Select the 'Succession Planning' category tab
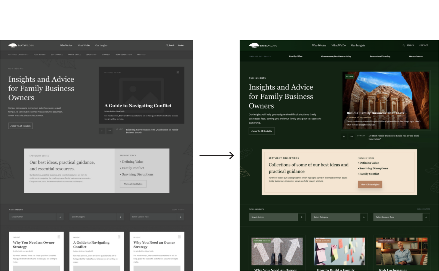Viewport: 439px width, 271px height. [380, 56]
